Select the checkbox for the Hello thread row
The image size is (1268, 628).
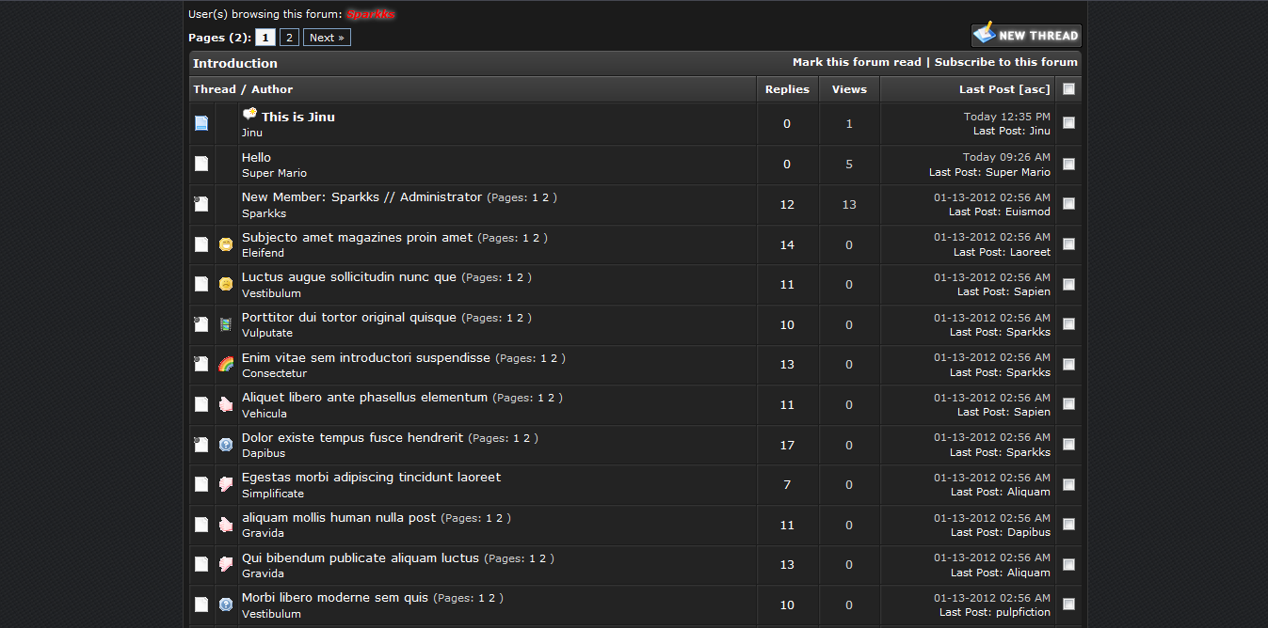(1068, 164)
